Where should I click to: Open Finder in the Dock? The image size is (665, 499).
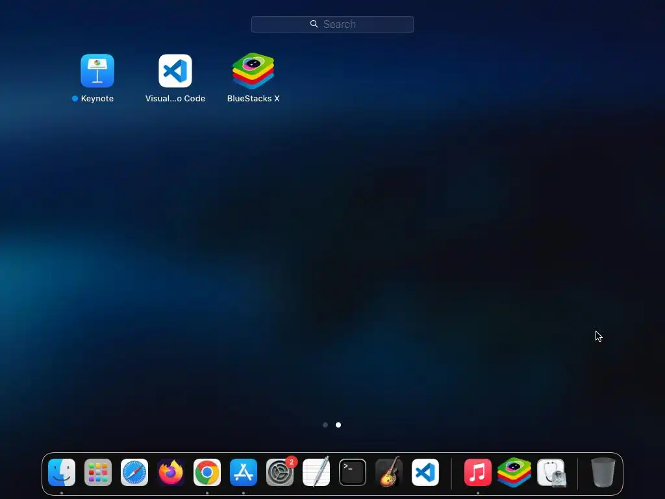tap(62, 472)
